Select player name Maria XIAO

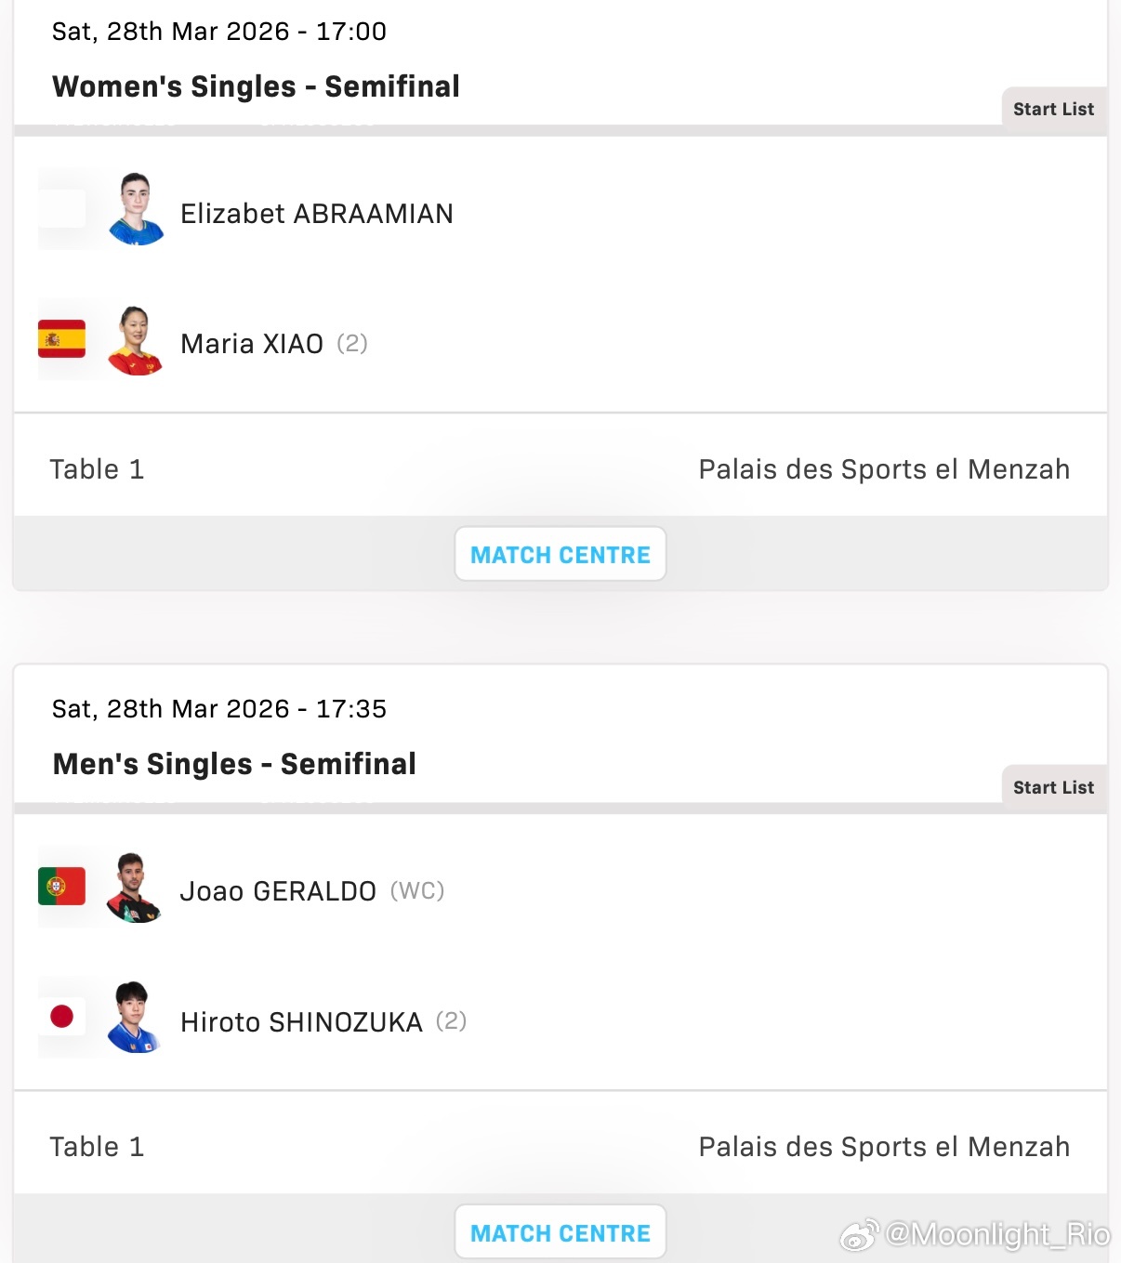[252, 344]
